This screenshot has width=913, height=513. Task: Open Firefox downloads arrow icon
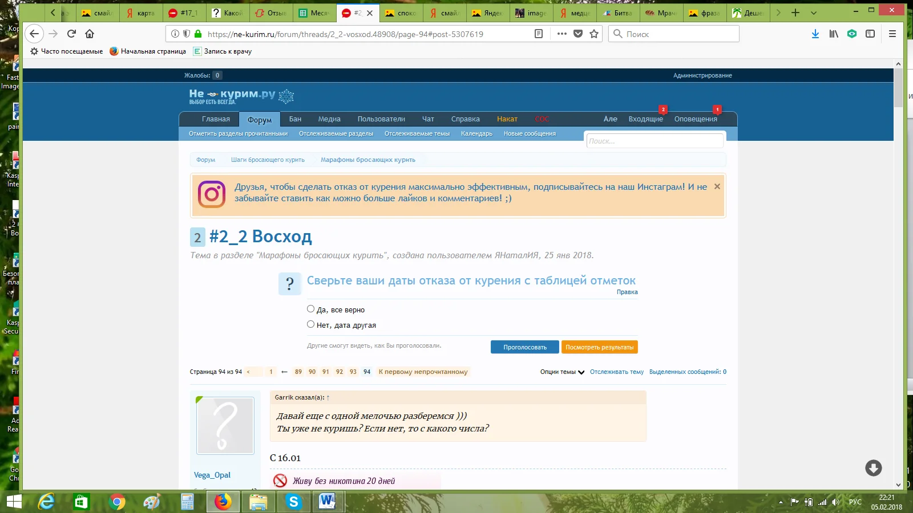(x=815, y=34)
